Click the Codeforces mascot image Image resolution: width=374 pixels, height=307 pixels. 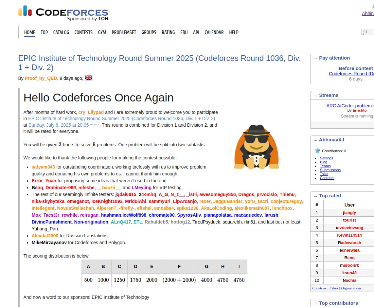click(257, 147)
